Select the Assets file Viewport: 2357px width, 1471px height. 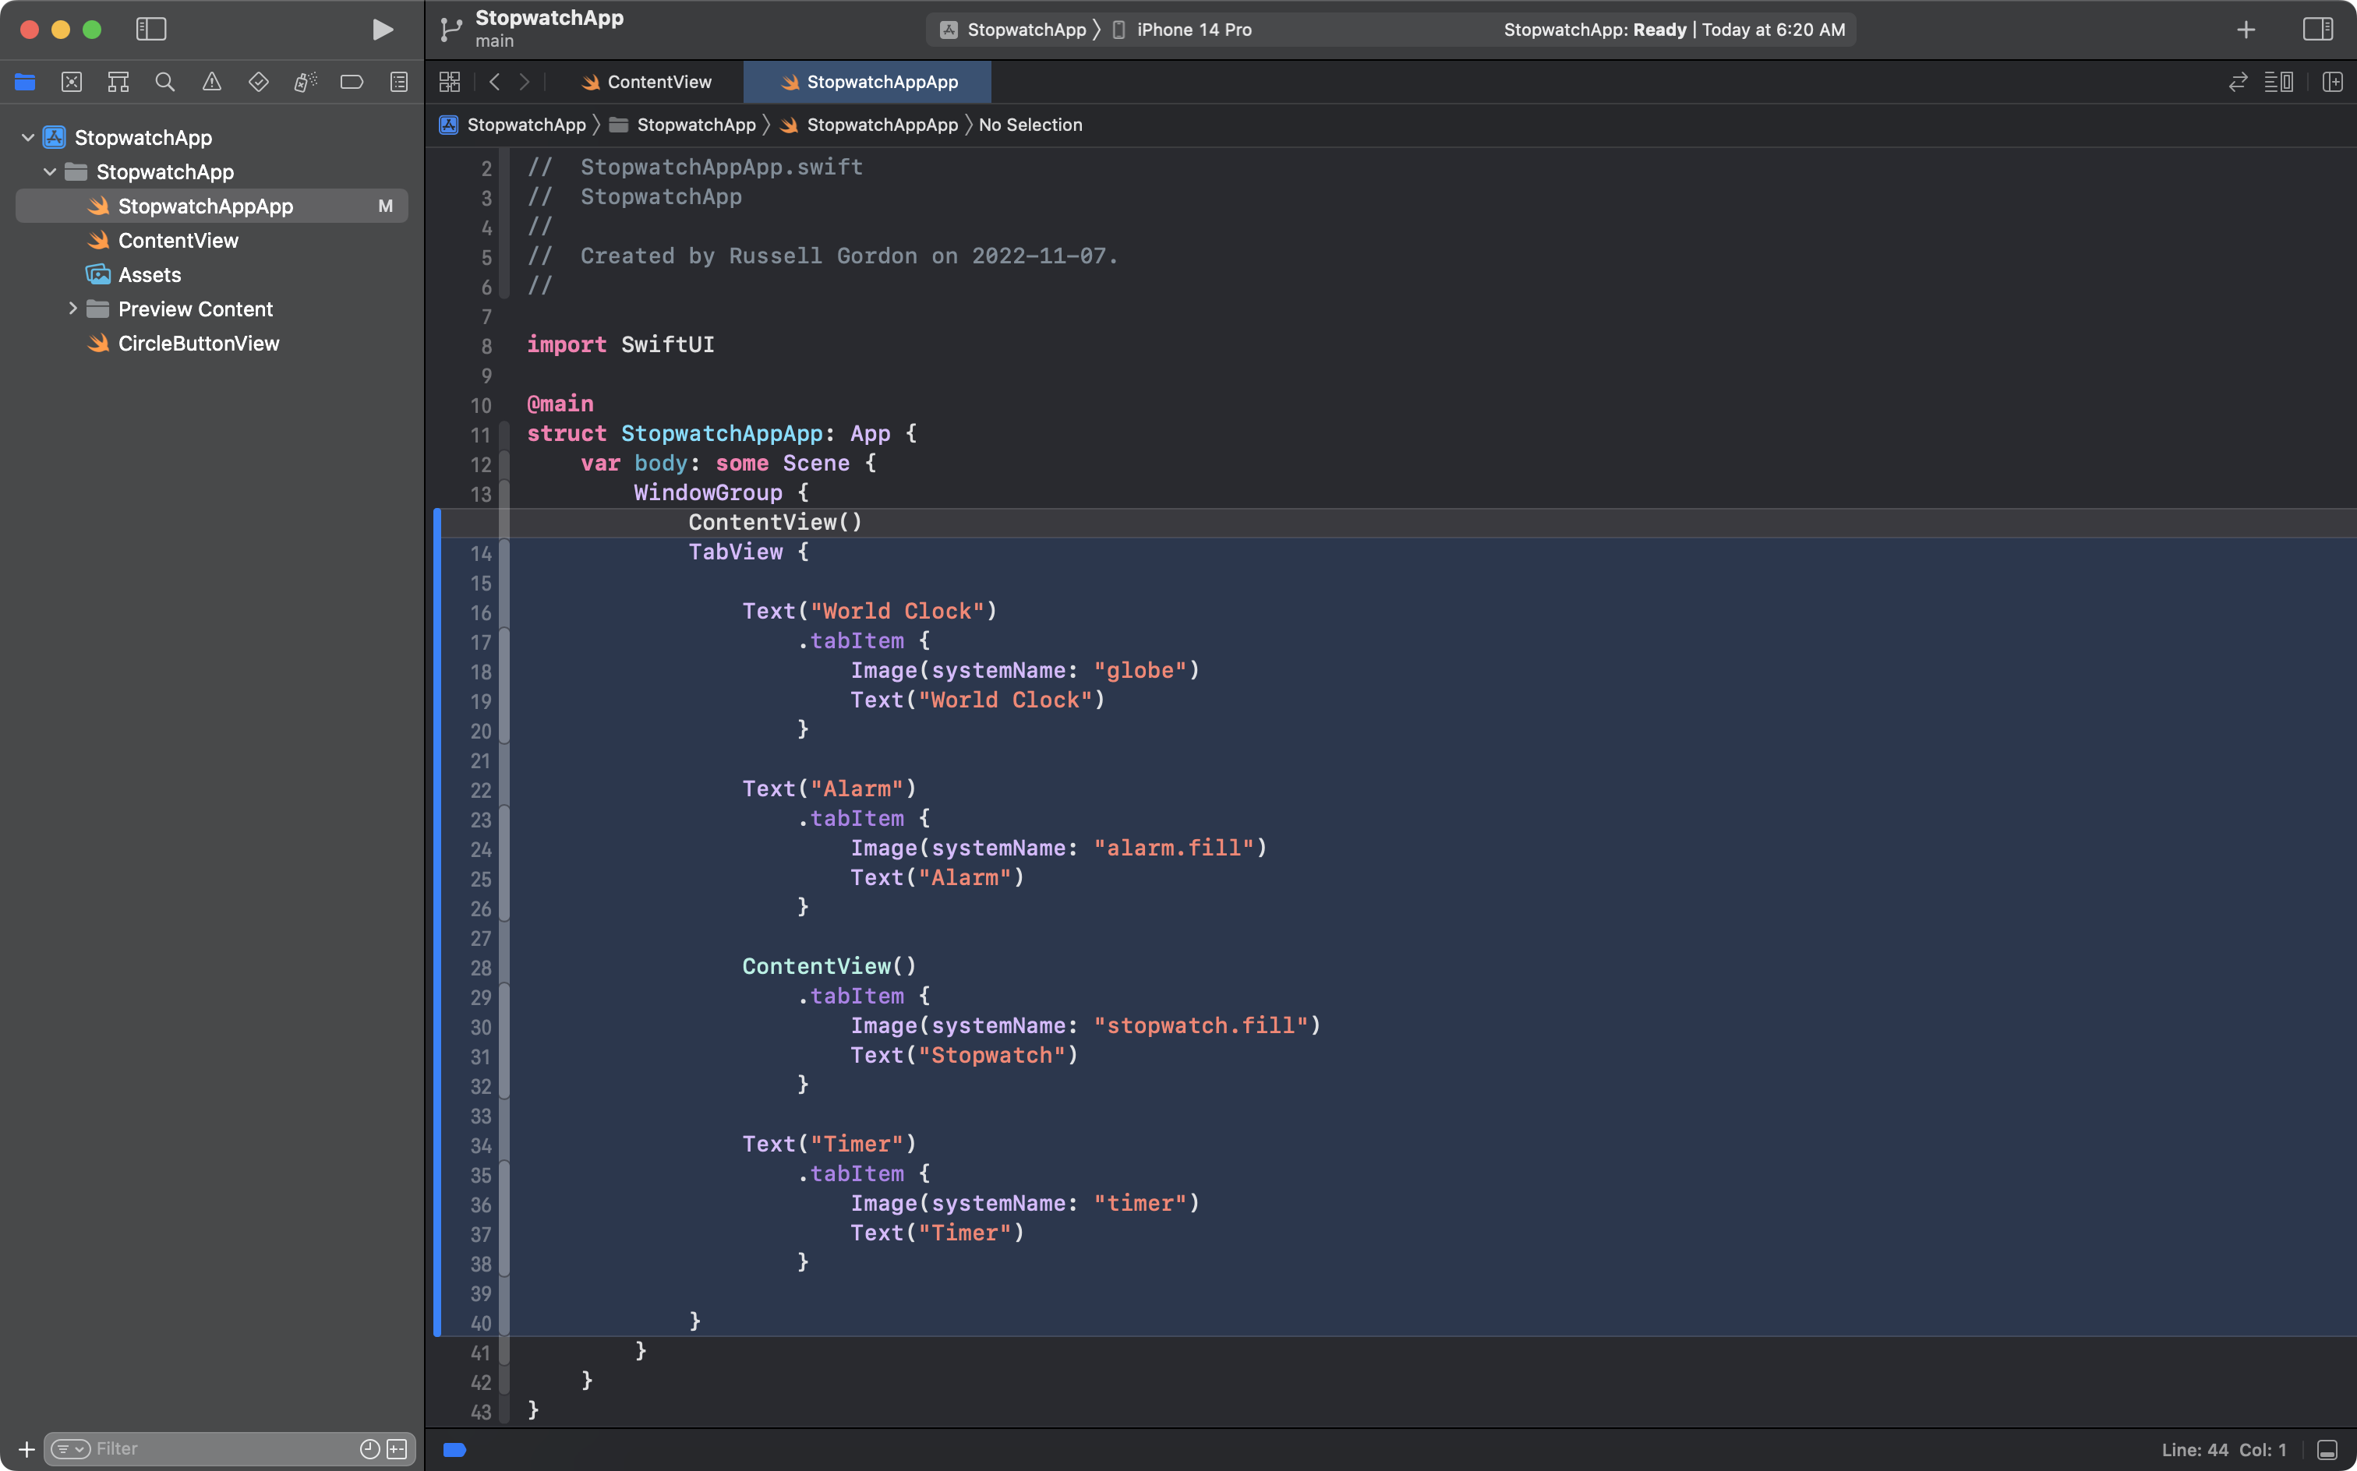click(x=149, y=274)
